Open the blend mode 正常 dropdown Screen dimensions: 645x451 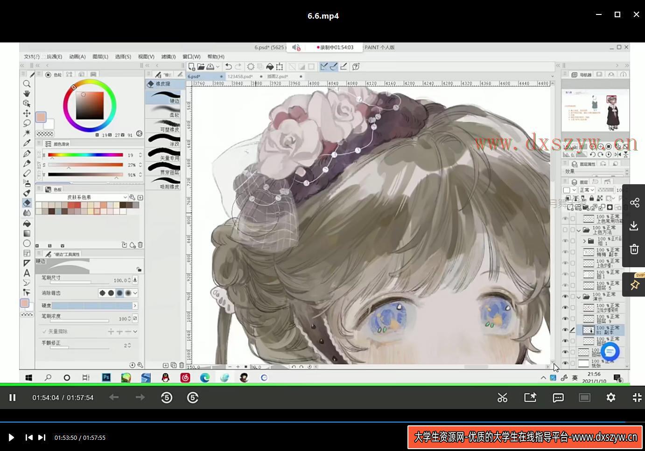point(587,190)
